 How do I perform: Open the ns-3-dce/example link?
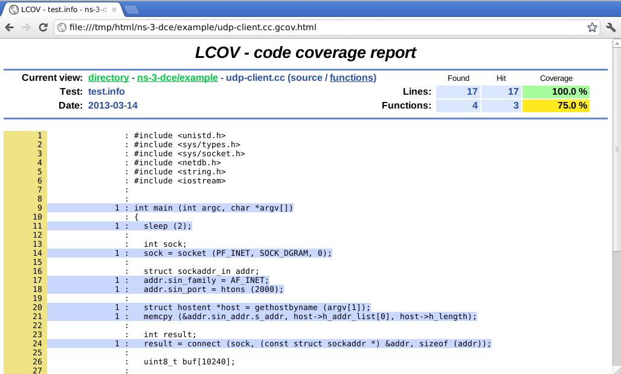pyautogui.click(x=177, y=78)
